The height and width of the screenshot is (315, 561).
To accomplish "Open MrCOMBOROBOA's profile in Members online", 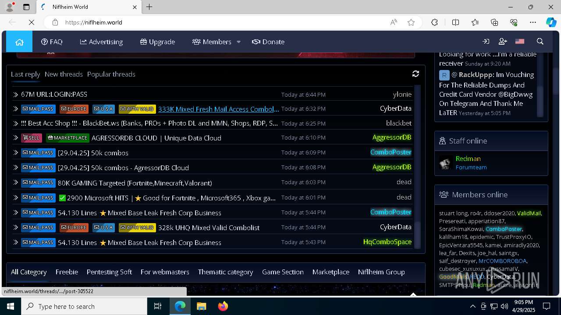I will [x=502, y=261].
